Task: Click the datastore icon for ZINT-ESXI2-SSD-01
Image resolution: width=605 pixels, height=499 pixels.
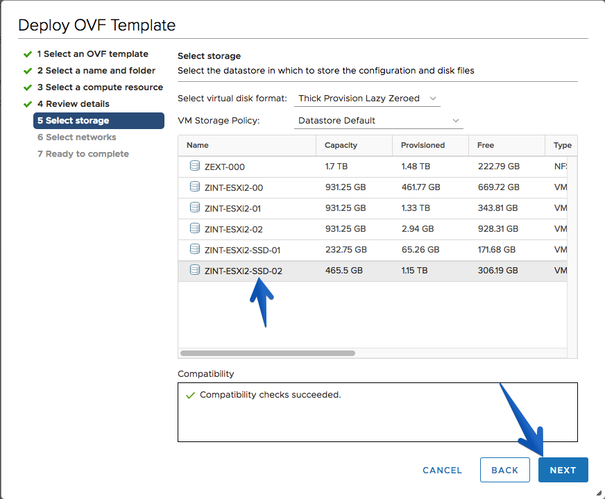Action: (x=195, y=249)
